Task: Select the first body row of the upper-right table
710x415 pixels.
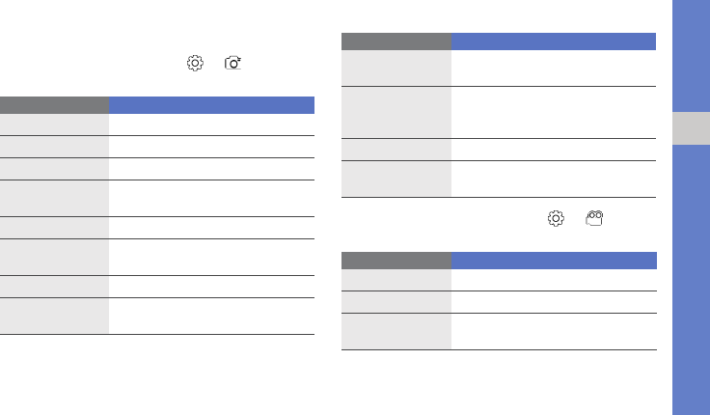Action: click(499, 68)
